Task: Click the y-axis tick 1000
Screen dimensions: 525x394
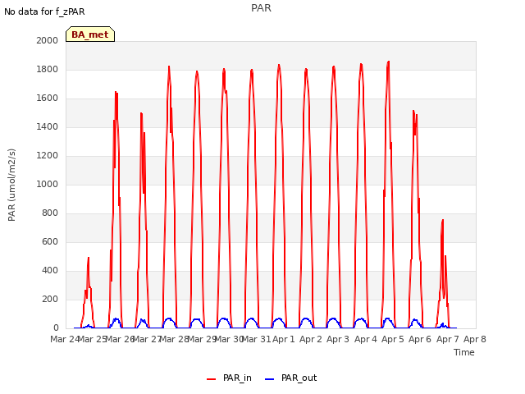Action: (48, 184)
